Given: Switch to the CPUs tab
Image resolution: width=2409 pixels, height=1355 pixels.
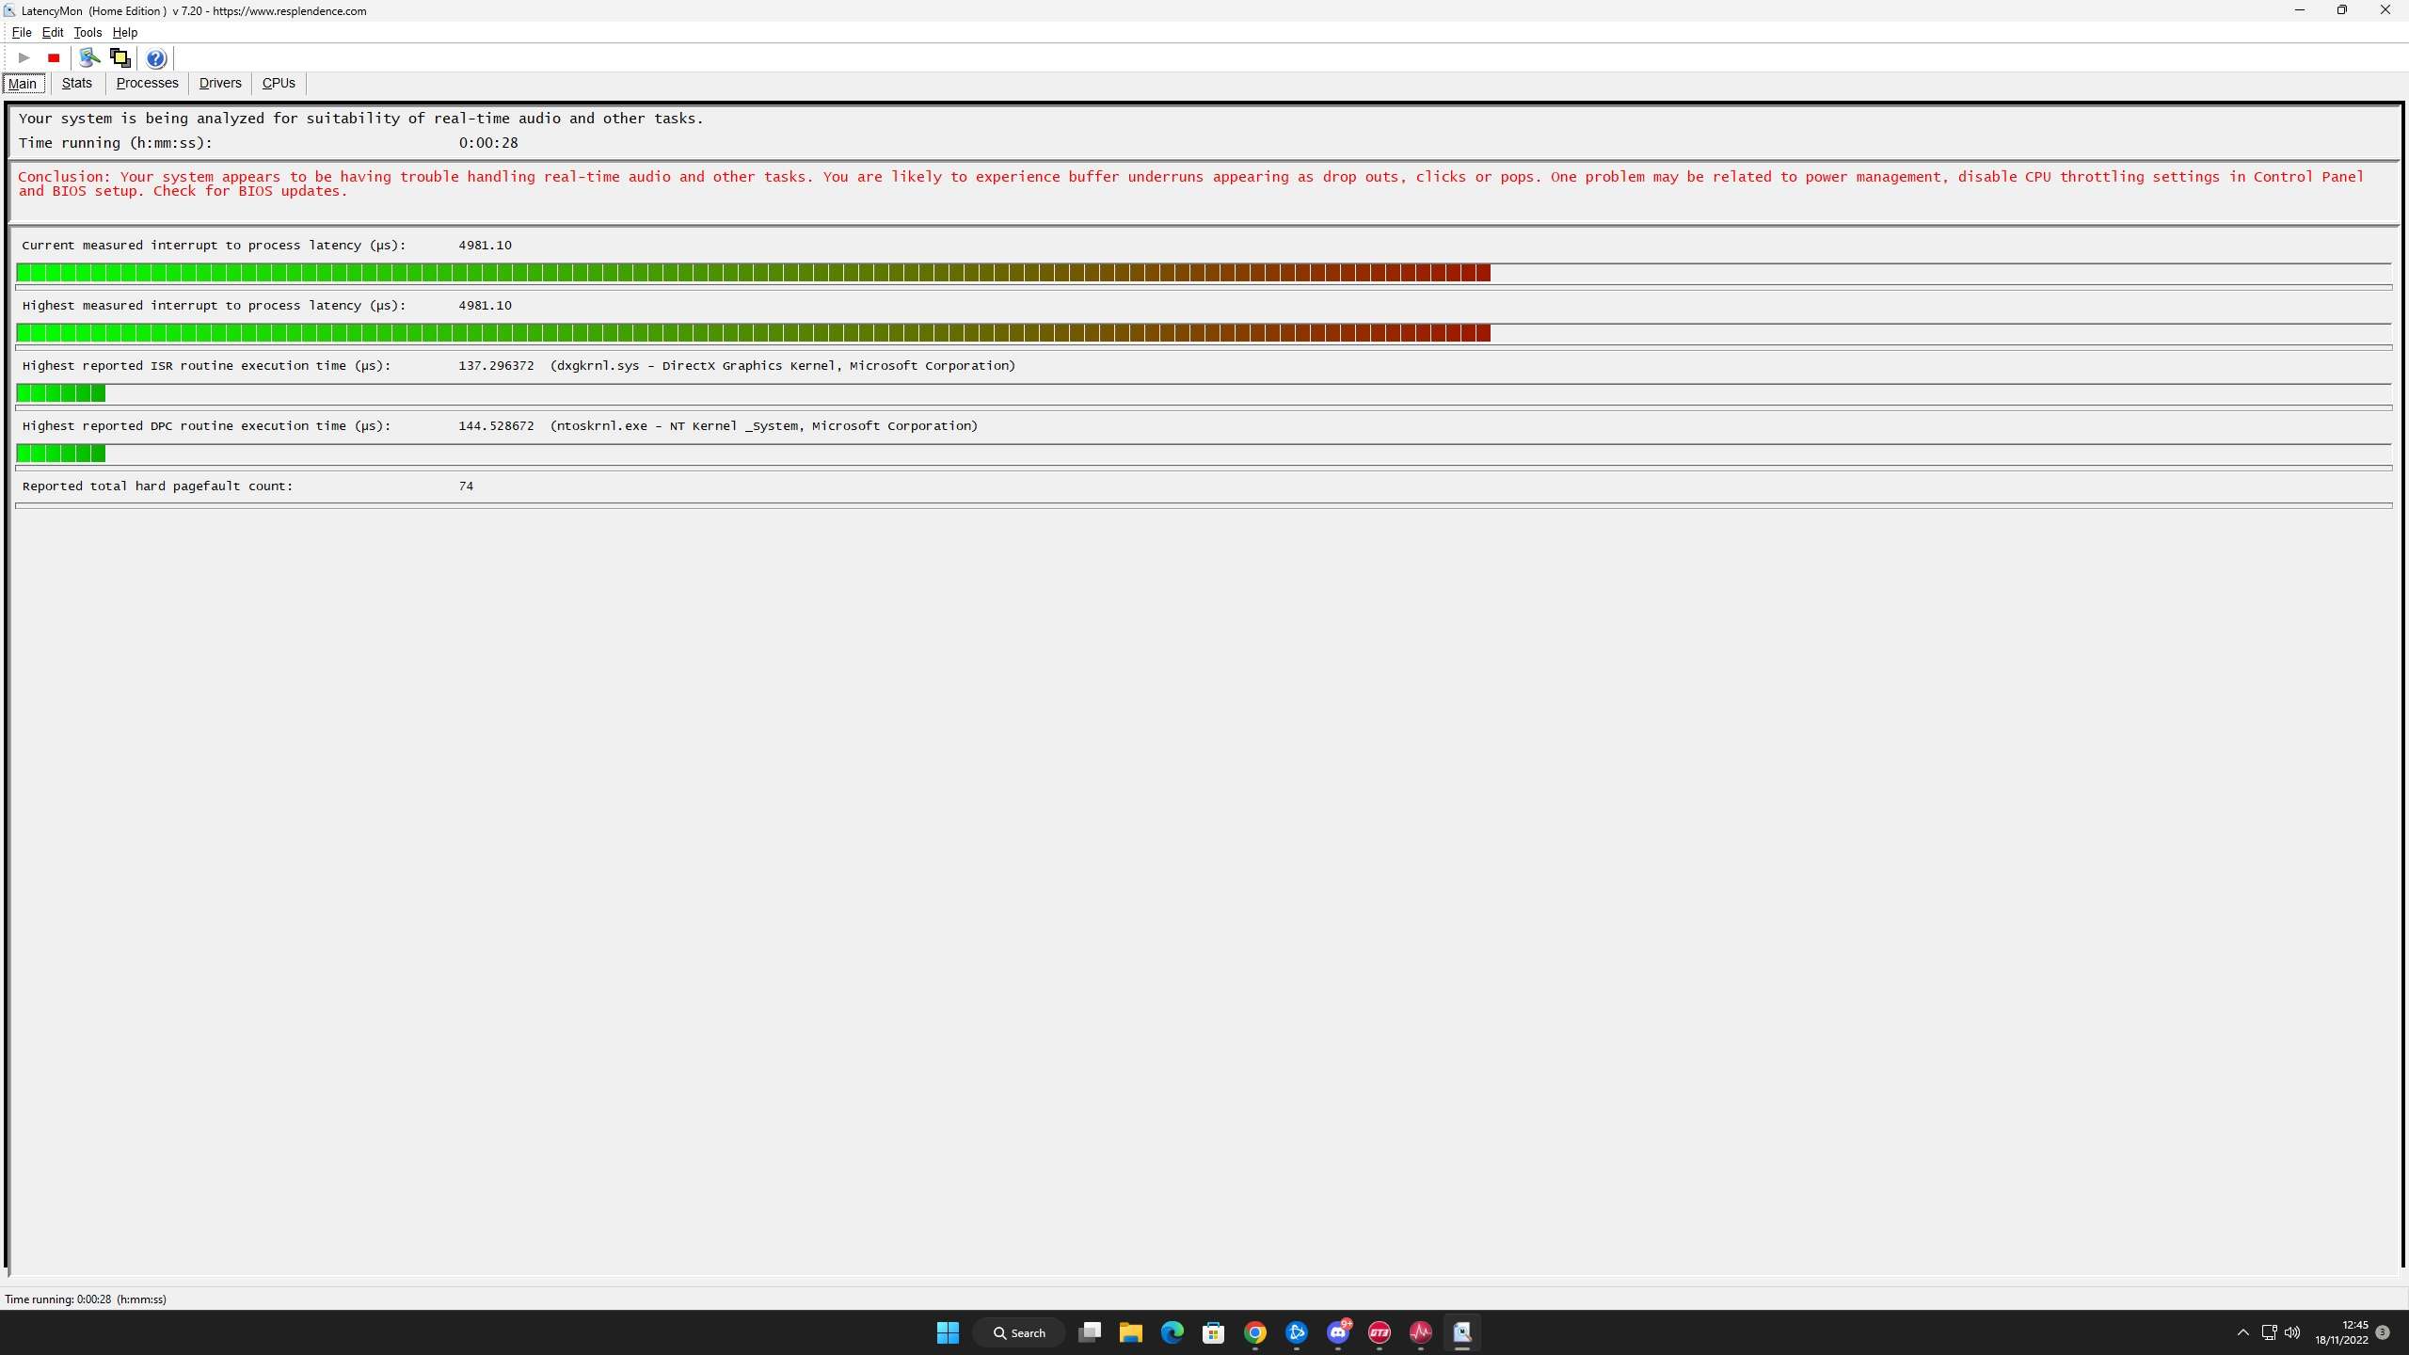Looking at the screenshot, I should pyautogui.click(x=279, y=83).
